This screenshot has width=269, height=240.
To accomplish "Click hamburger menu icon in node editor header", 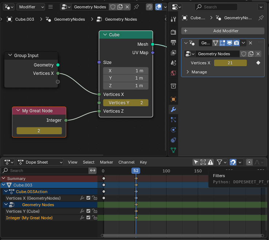I will 51,7.
